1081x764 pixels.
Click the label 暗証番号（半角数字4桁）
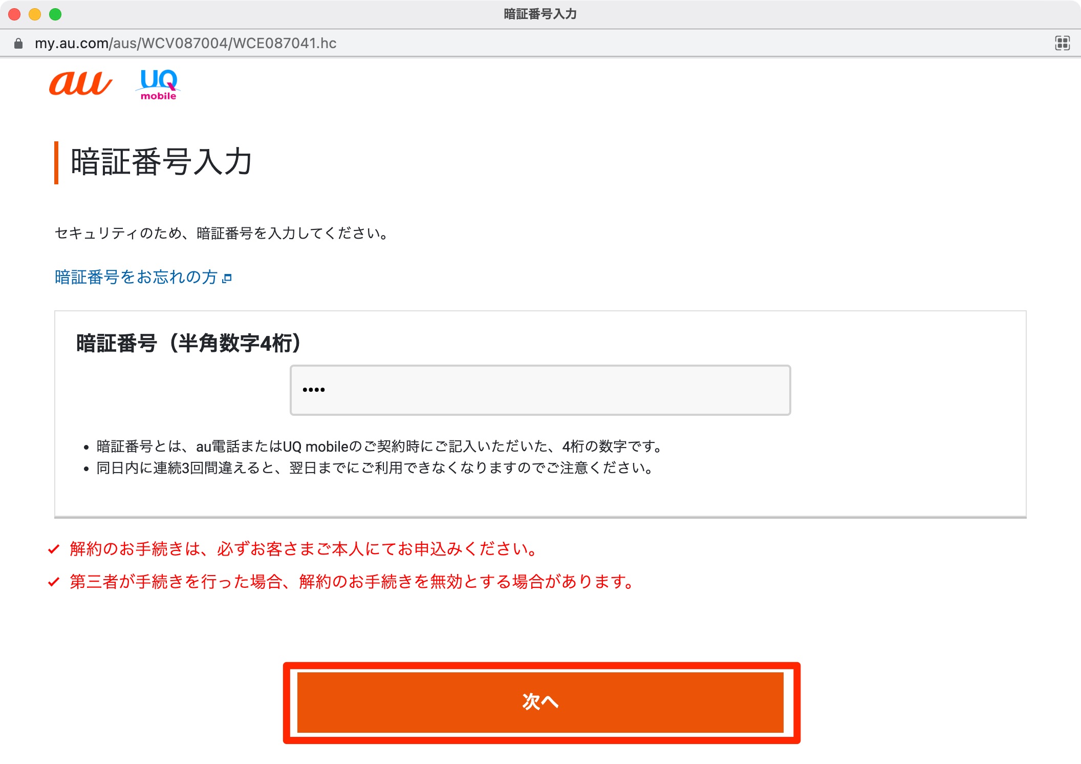[188, 343]
